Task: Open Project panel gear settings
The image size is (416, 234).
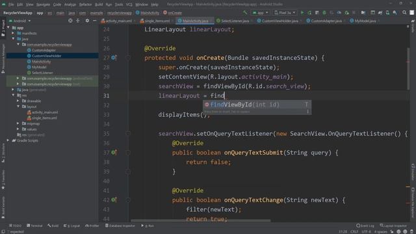Action: point(87,21)
